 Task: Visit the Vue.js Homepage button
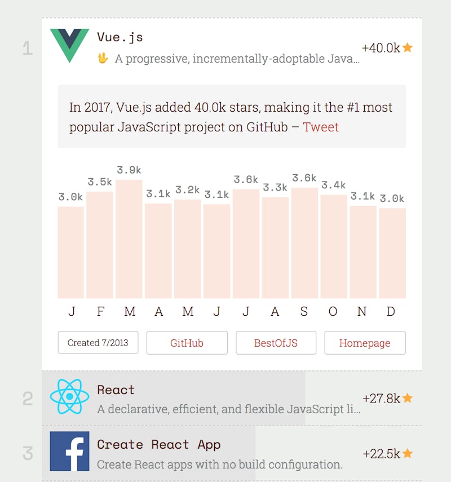pyautogui.click(x=365, y=343)
